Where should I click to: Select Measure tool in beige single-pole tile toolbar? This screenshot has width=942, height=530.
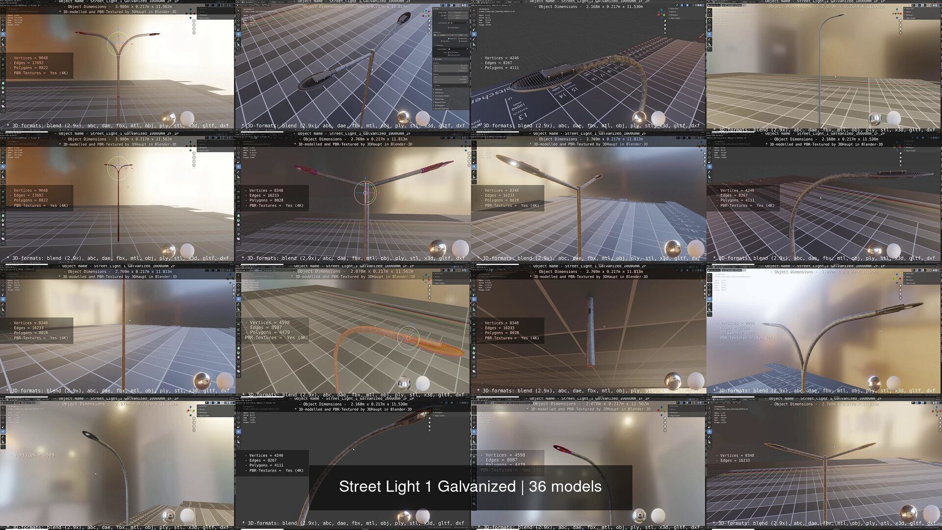[x=709, y=44]
